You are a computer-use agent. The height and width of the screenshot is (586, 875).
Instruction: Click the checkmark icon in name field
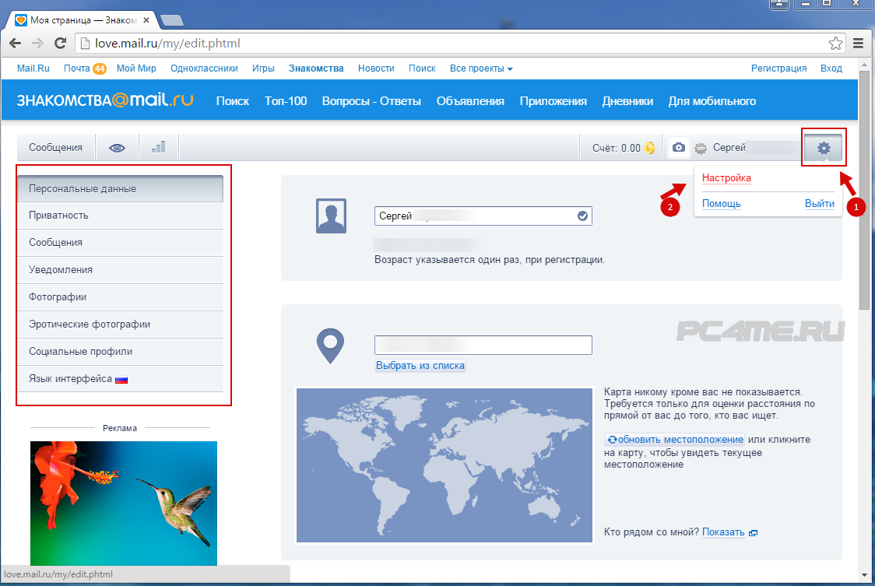[582, 216]
